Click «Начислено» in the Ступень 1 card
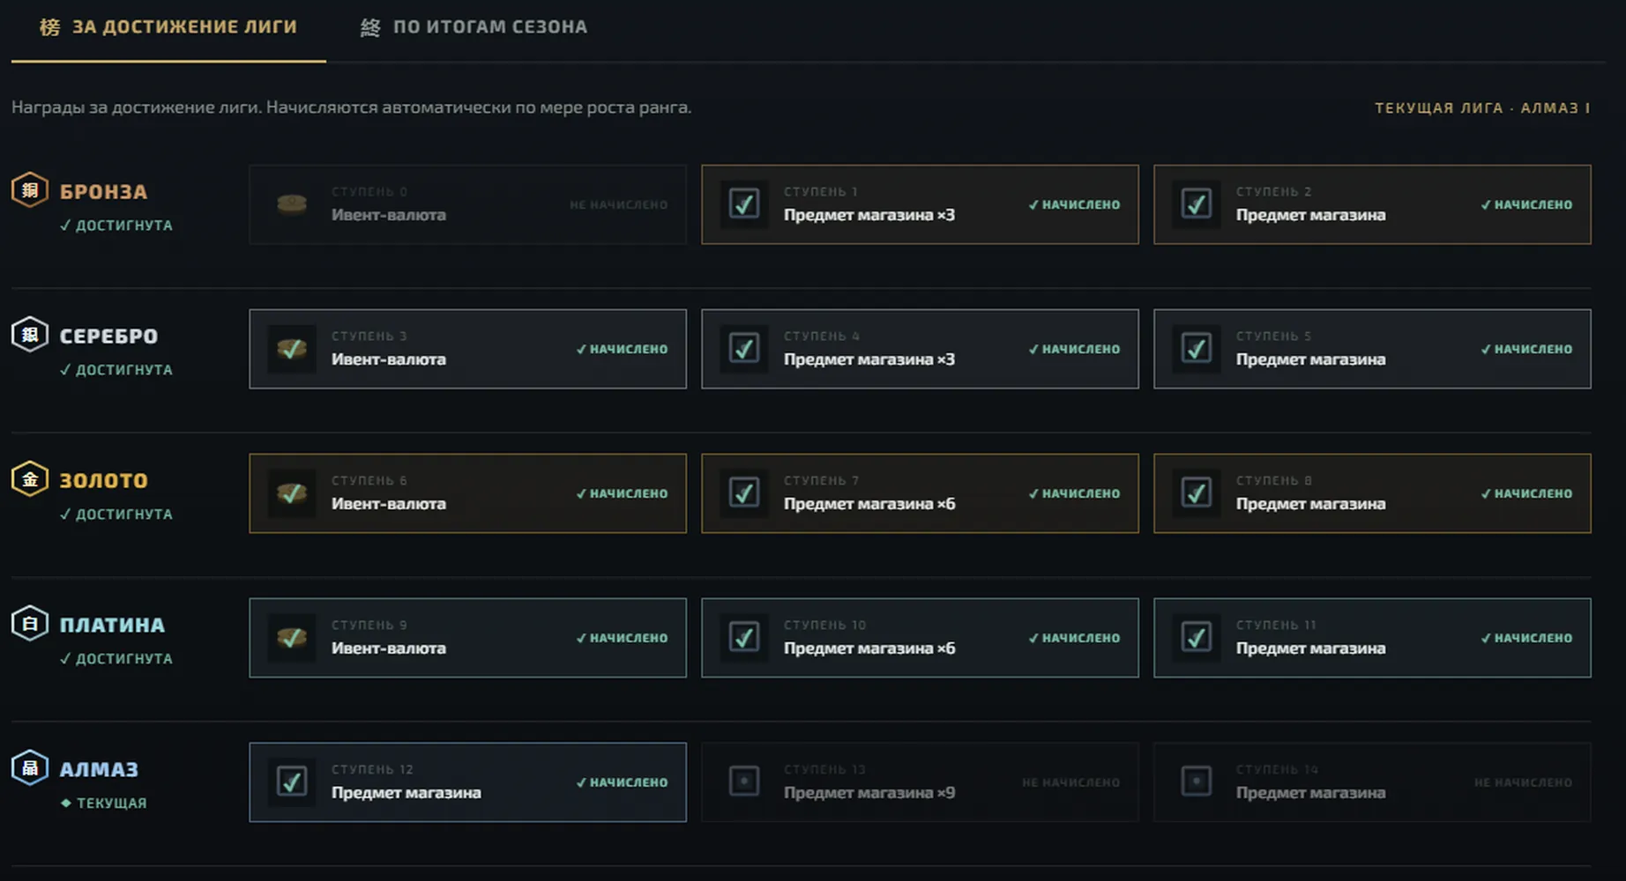The width and height of the screenshot is (1626, 881). pyautogui.click(x=1074, y=204)
